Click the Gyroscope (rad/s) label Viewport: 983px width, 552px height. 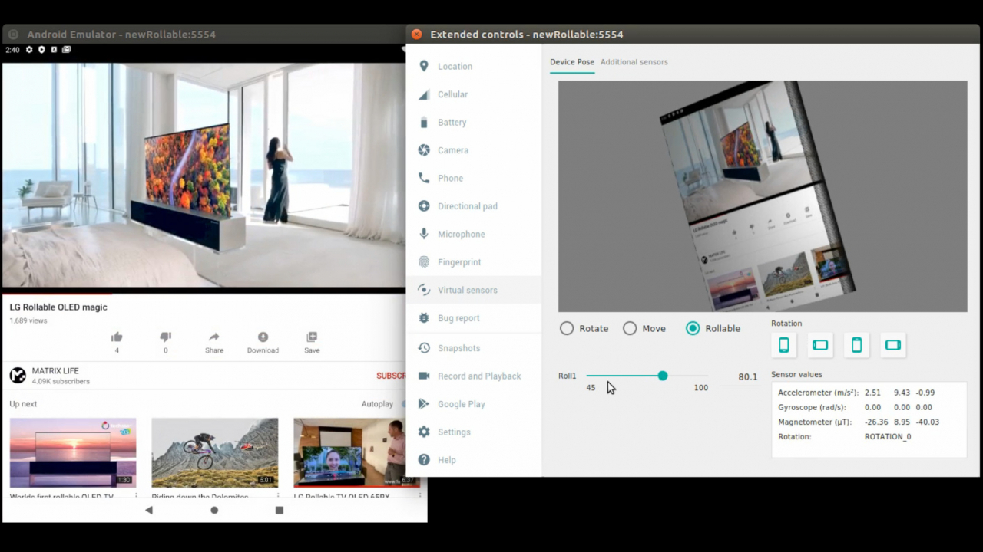coord(812,407)
